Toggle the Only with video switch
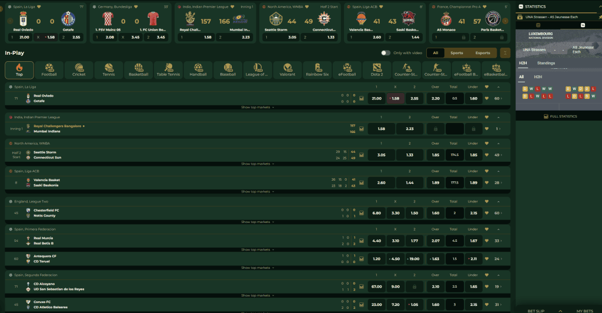Image resolution: width=602 pixels, height=313 pixels. (x=386, y=53)
